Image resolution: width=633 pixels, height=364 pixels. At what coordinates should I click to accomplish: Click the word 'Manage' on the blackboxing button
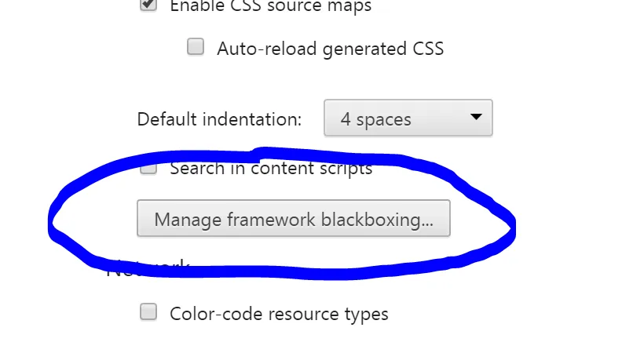point(187,219)
